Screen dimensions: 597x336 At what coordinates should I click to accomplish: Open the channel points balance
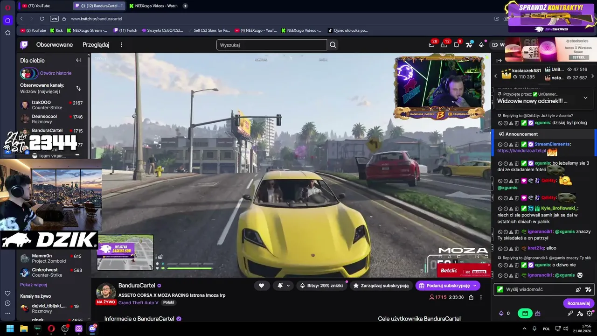(505, 314)
